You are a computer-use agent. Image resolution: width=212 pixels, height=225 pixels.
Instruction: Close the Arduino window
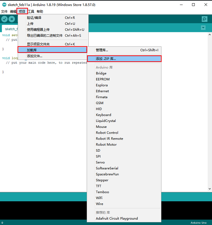click(x=206, y=5)
